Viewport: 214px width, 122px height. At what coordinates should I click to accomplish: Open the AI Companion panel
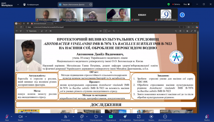pyautogui.click(x=125, y=118)
